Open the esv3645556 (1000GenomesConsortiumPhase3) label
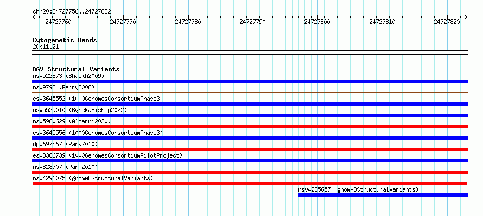This screenshot has width=483, height=216. 98,133
